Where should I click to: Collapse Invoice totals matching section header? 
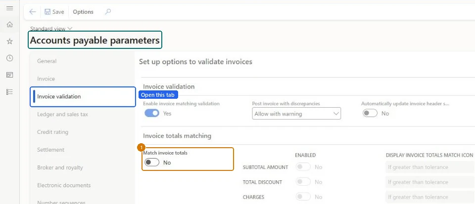point(177,136)
